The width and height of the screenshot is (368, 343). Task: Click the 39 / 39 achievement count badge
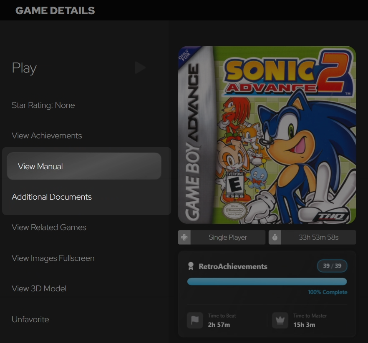pos(332,266)
